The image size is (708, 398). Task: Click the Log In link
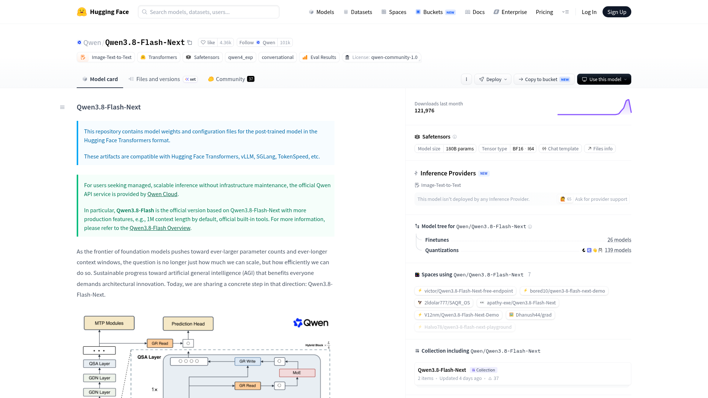coord(589,12)
